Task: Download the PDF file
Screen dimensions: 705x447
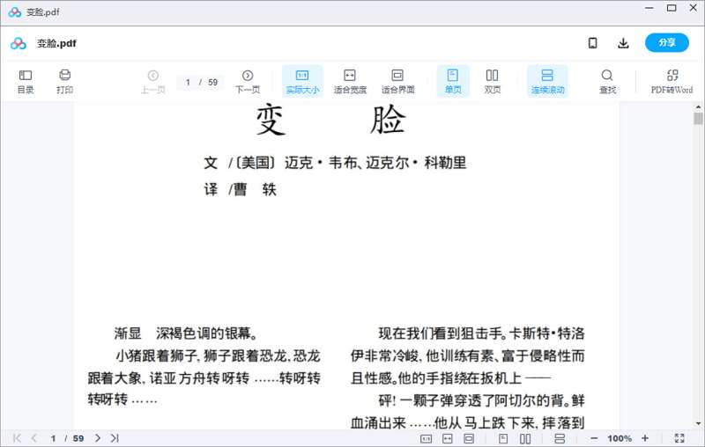Action: click(623, 43)
